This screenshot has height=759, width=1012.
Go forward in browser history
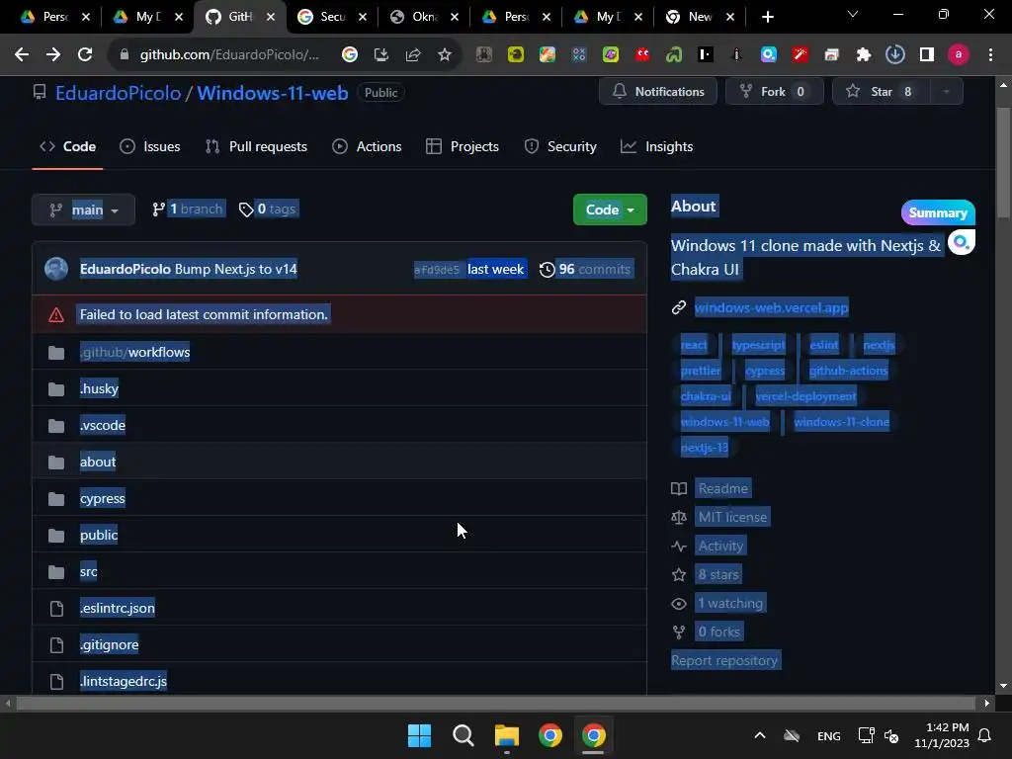tap(53, 55)
